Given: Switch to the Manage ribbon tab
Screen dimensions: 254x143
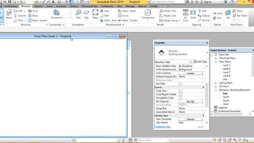Looking at the screenshot, I should pyautogui.click(x=130, y=6).
